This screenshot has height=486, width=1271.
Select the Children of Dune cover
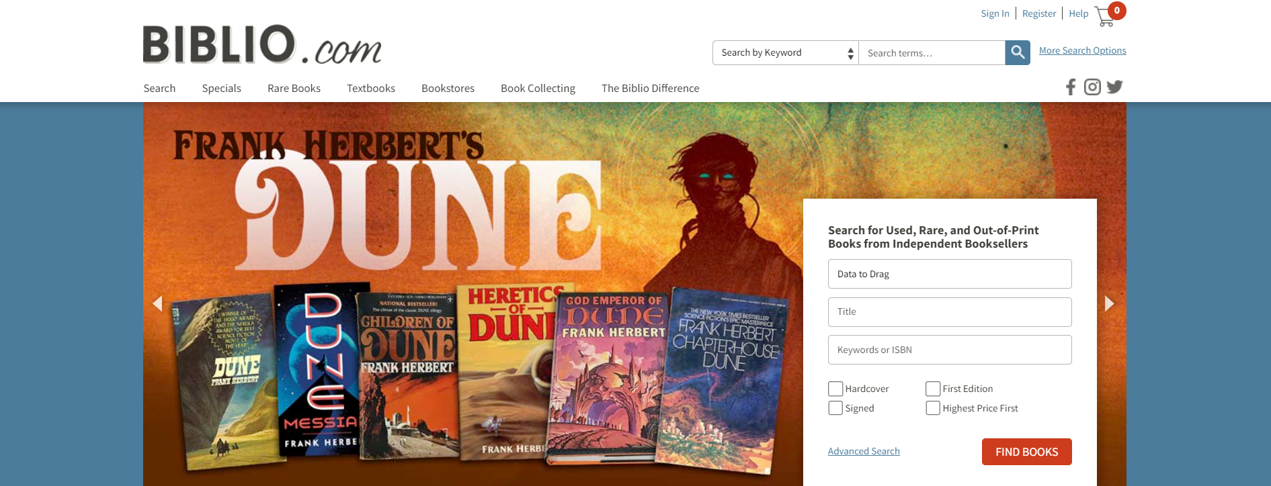pyautogui.click(x=407, y=376)
